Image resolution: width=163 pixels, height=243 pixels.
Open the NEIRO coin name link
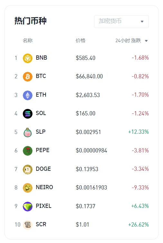(44, 187)
